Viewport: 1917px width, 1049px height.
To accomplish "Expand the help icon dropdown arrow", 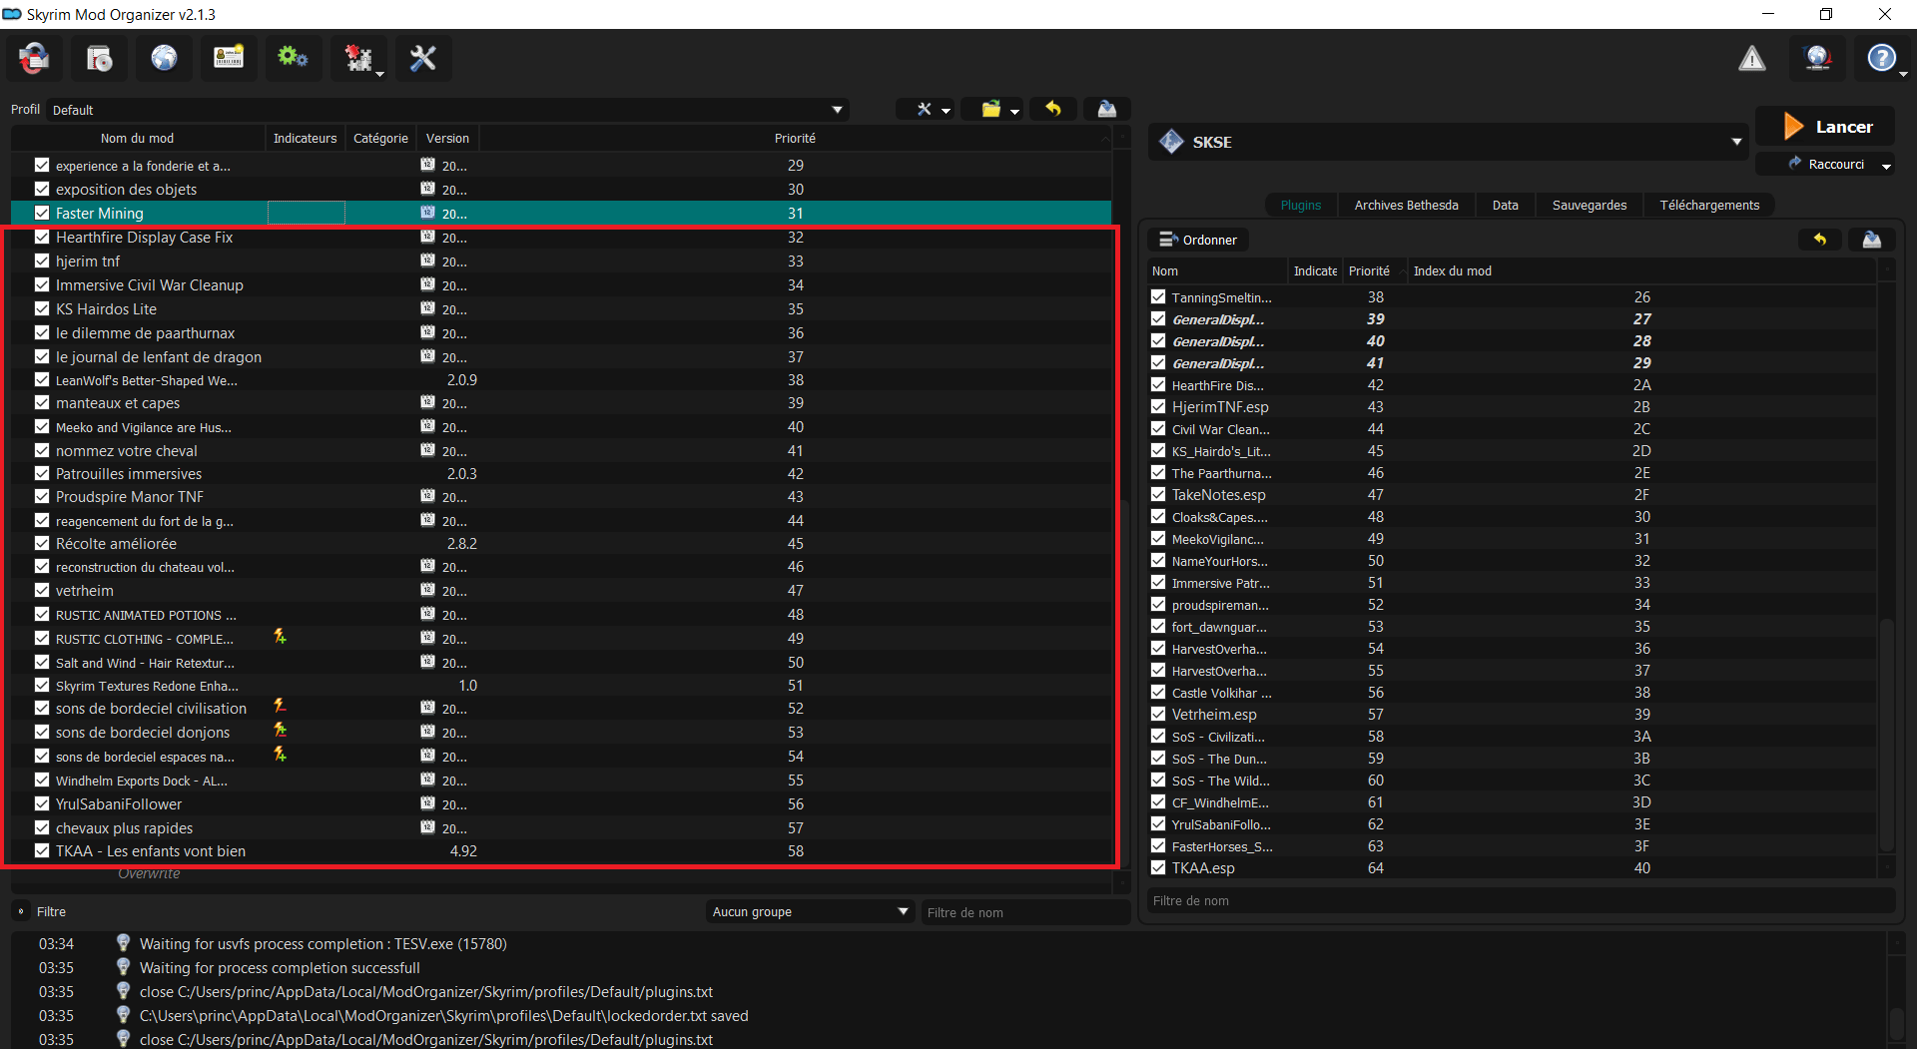I will tap(1903, 74).
